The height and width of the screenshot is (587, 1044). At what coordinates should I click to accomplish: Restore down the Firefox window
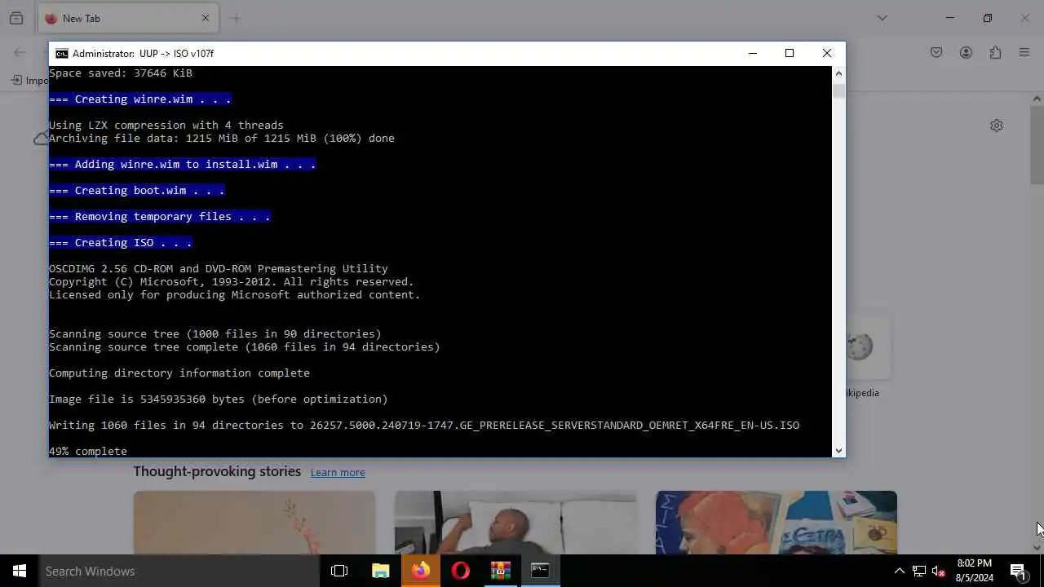(x=987, y=18)
